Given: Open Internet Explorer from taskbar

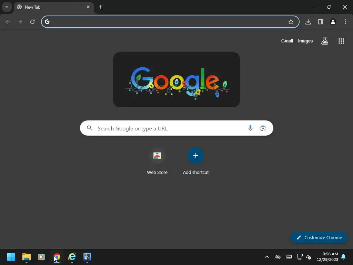Looking at the screenshot, I should 72,257.
